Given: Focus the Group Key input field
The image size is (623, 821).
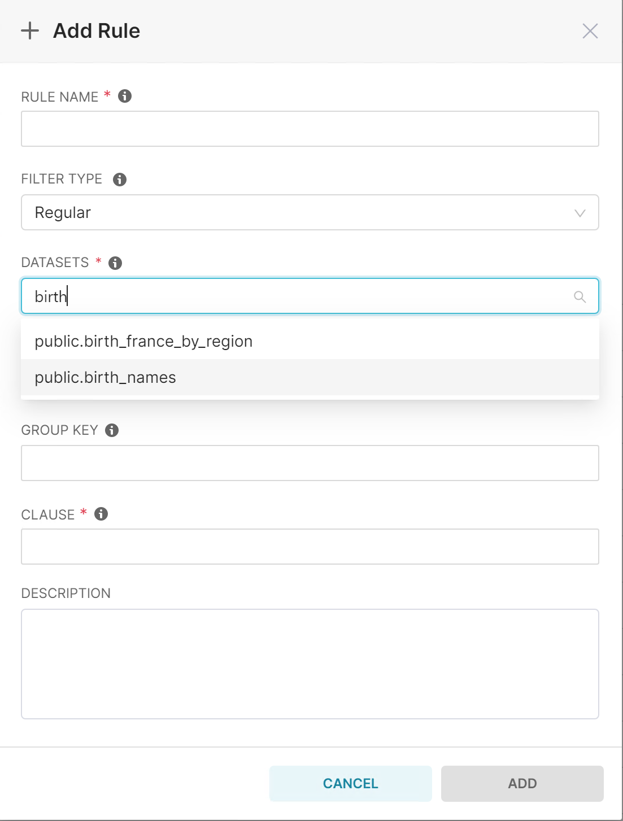Looking at the screenshot, I should click(310, 463).
